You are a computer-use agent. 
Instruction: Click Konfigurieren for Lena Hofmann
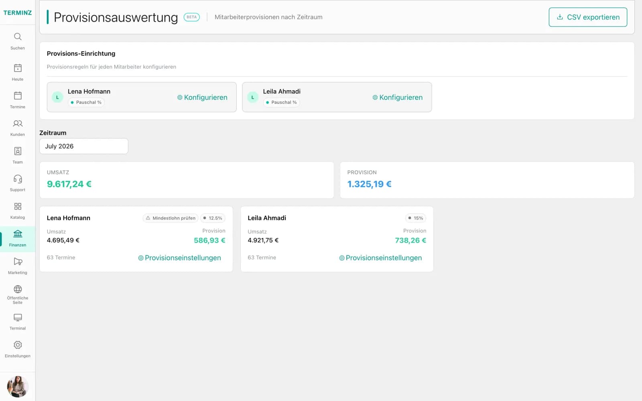[202, 97]
